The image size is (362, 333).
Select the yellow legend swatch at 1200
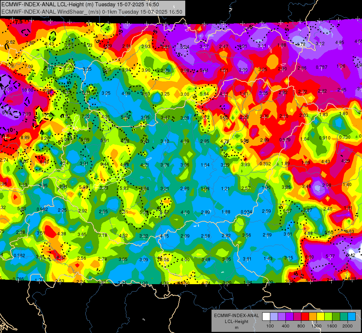coord(321,316)
